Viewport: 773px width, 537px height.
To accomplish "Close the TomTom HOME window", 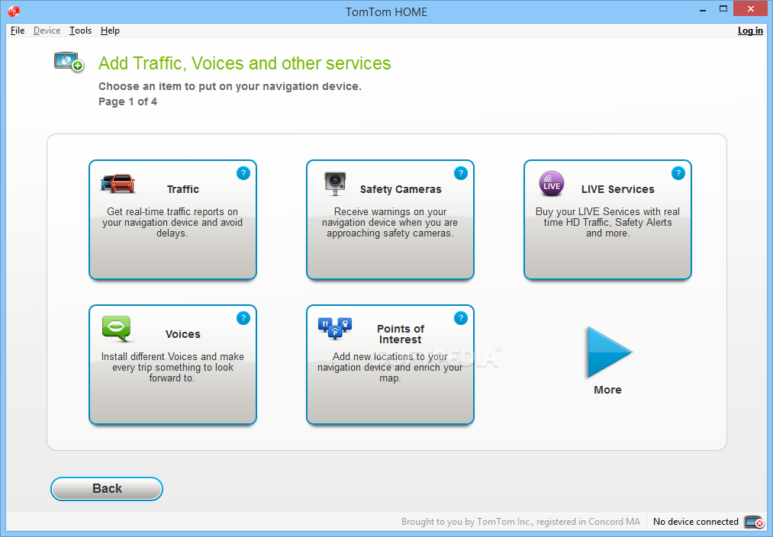I will click(x=751, y=9).
